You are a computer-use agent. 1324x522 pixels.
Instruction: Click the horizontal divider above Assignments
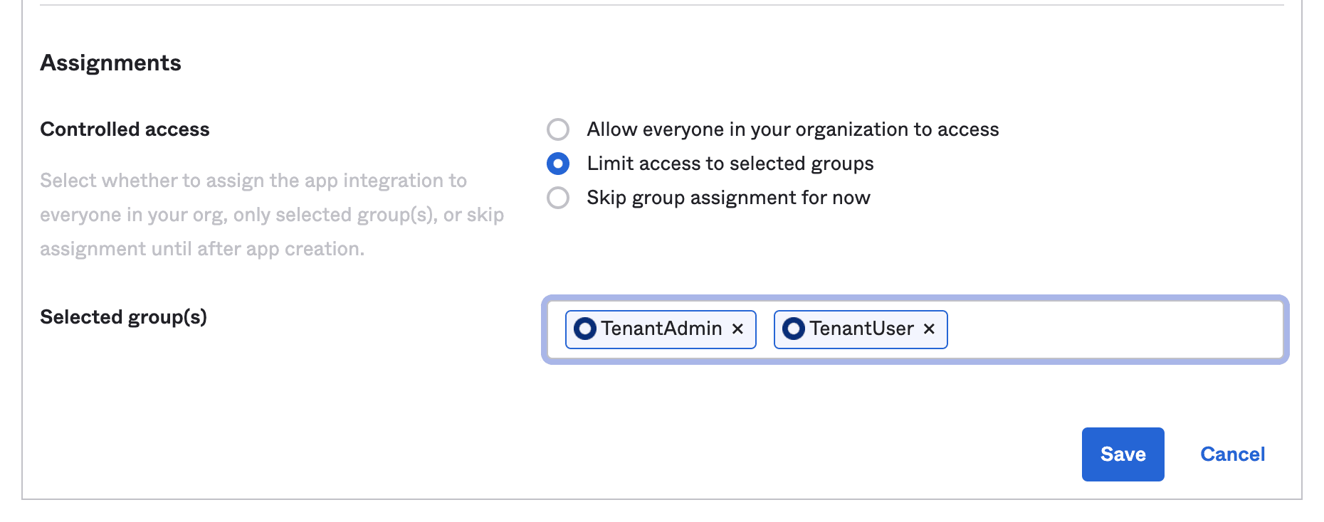[x=662, y=5]
